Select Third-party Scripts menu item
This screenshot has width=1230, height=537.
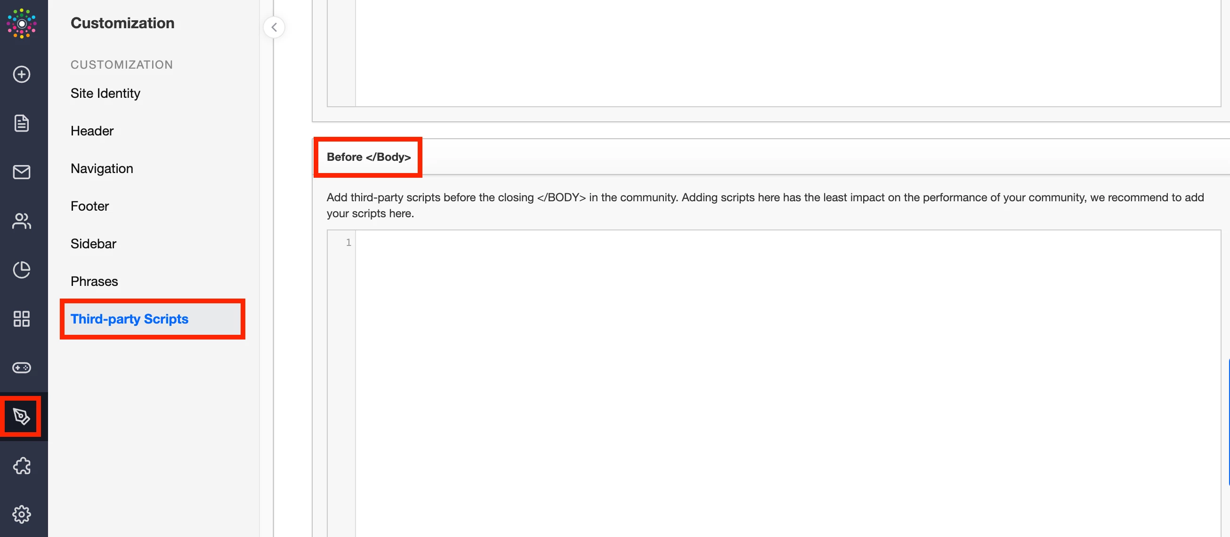point(152,319)
